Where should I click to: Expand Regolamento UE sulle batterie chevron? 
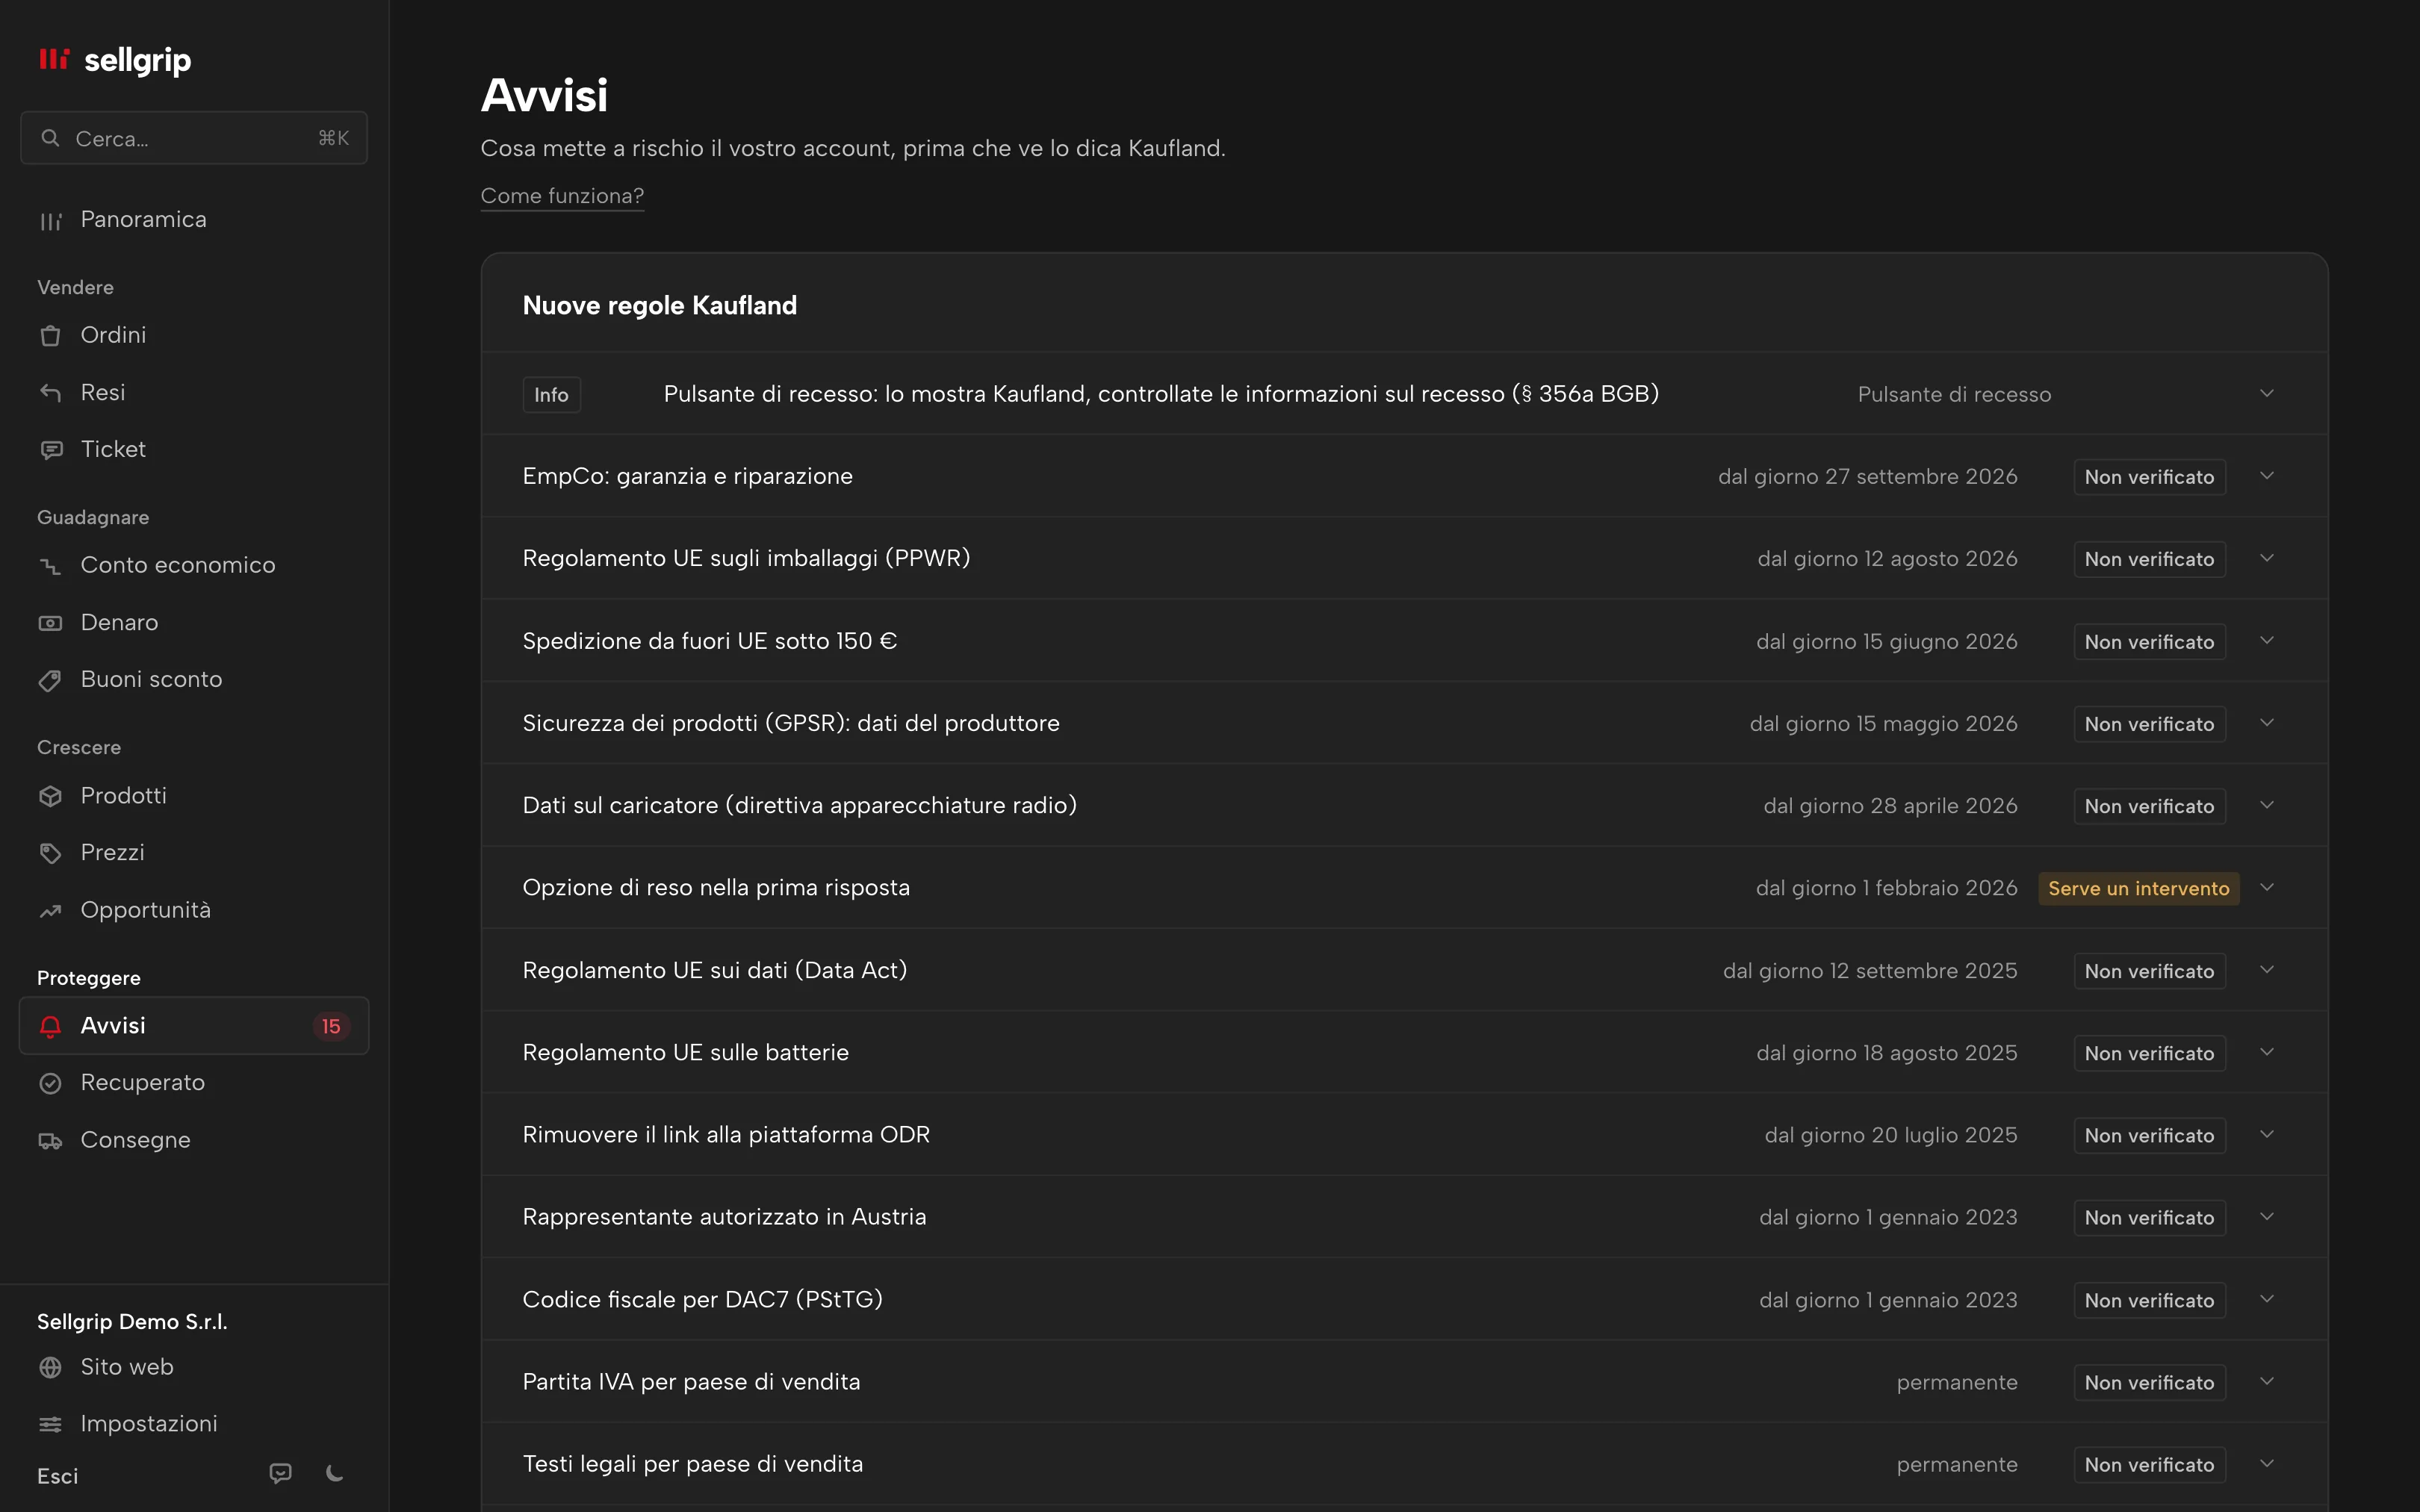[x=2267, y=1052]
